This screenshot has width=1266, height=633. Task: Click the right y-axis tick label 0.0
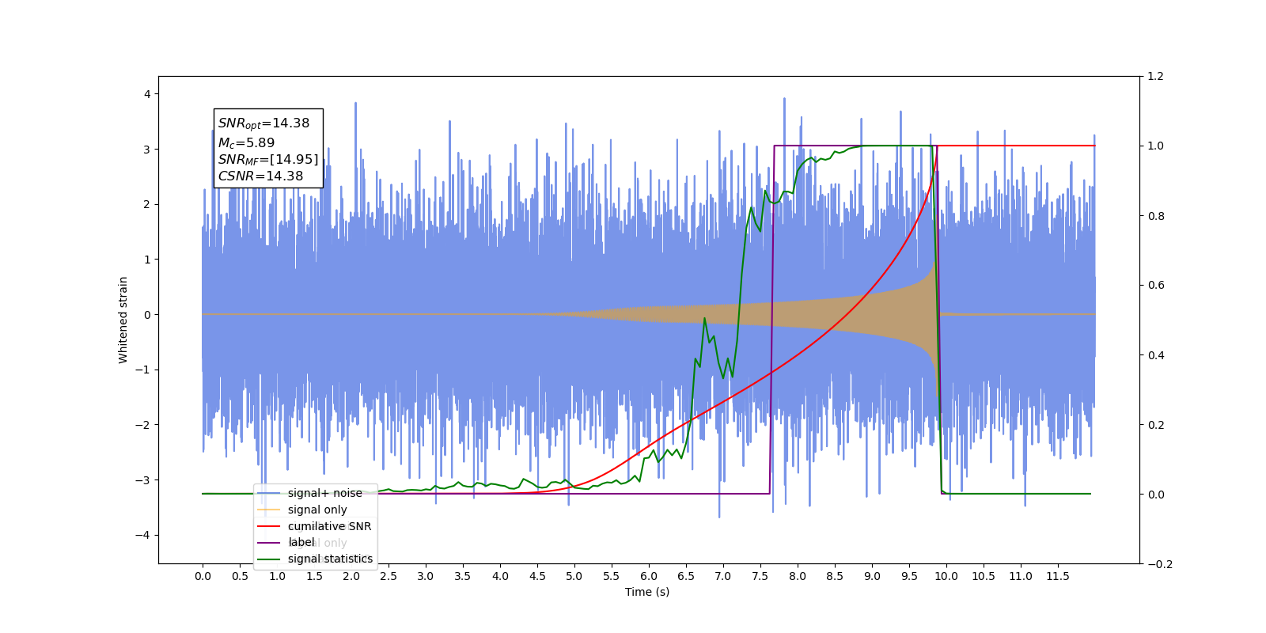point(1155,495)
